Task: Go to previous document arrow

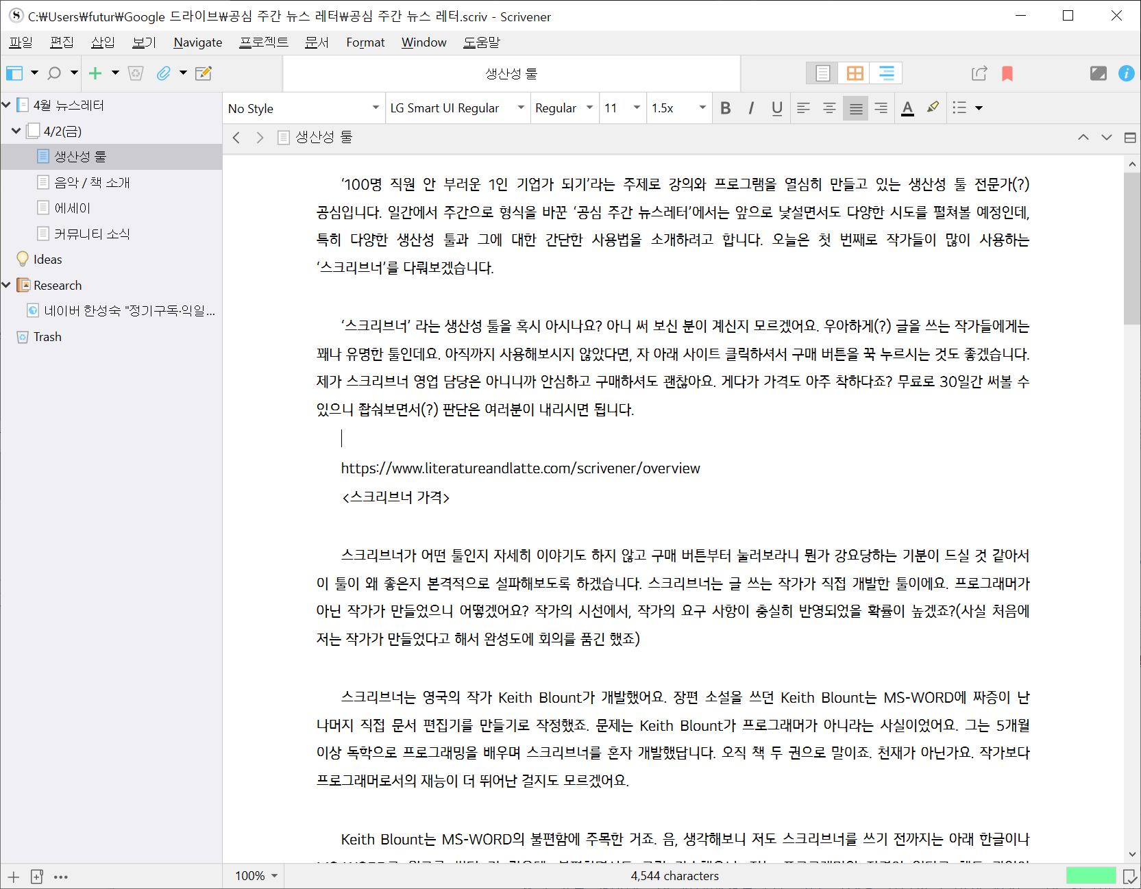Action: pos(1083,138)
